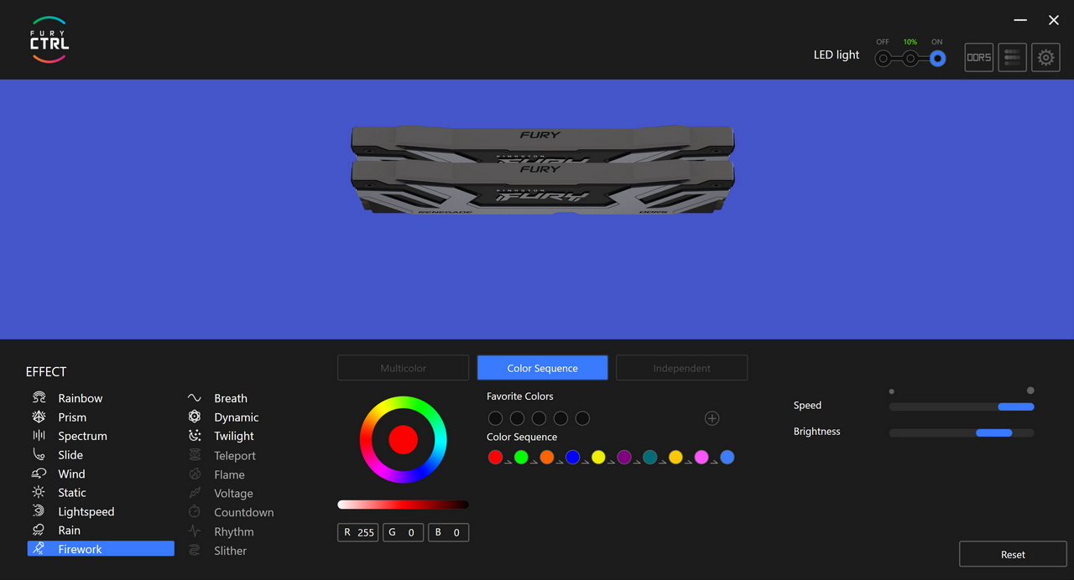Choose the Voltage effect icon
1074x580 pixels.
195,493
